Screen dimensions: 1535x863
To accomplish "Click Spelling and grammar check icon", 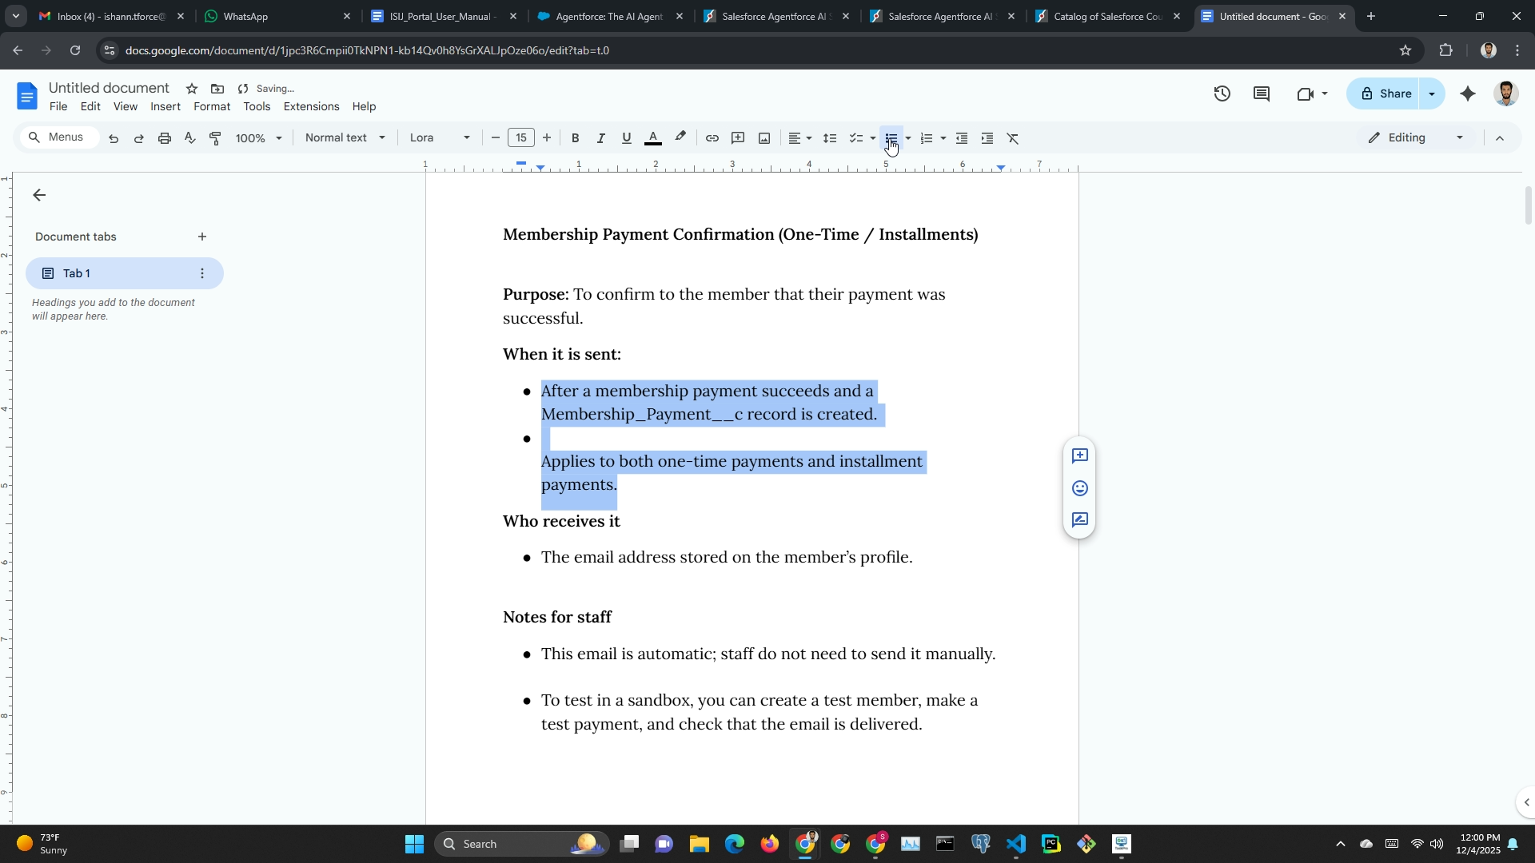I will [189, 138].
